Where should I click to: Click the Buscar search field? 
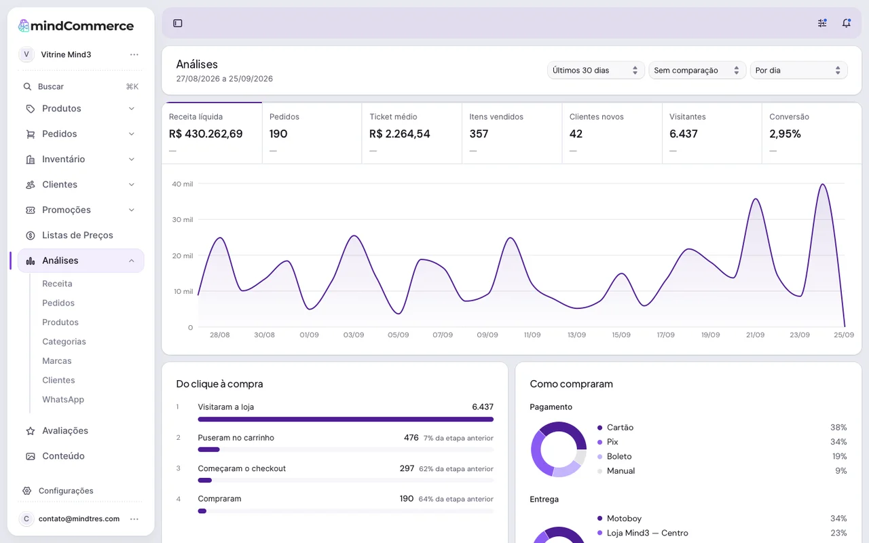tap(81, 87)
